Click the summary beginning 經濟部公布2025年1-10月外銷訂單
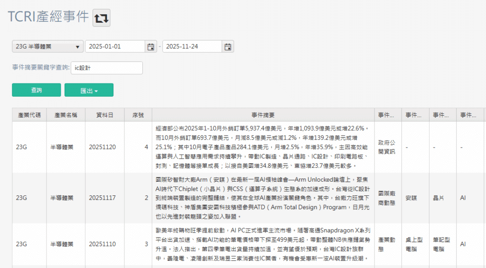This screenshot has width=486, height=268. click(263, 147)
